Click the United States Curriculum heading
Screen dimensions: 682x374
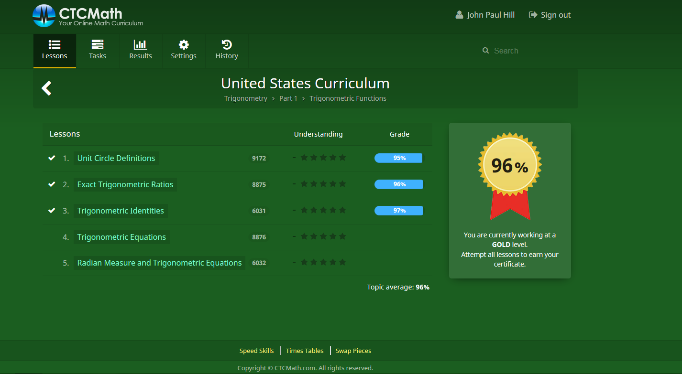pos(305,84)
